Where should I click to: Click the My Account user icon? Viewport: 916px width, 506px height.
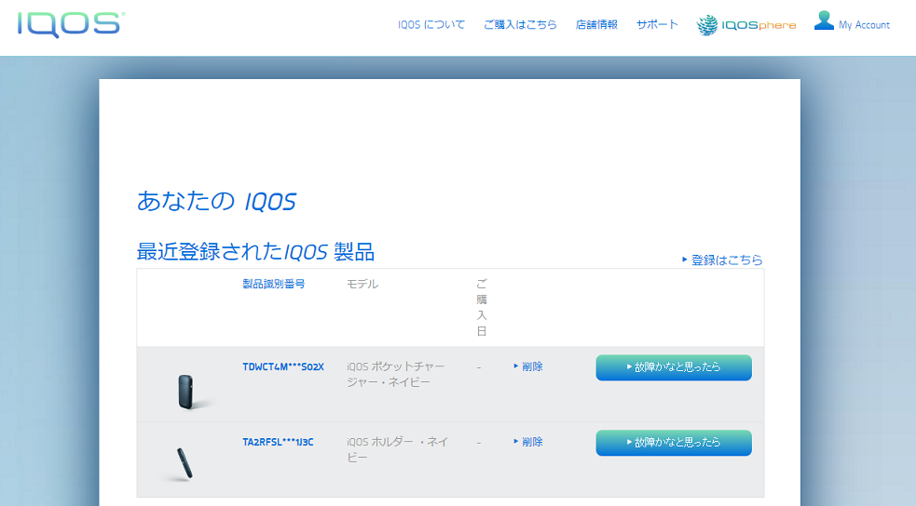[x=824, y=20]
